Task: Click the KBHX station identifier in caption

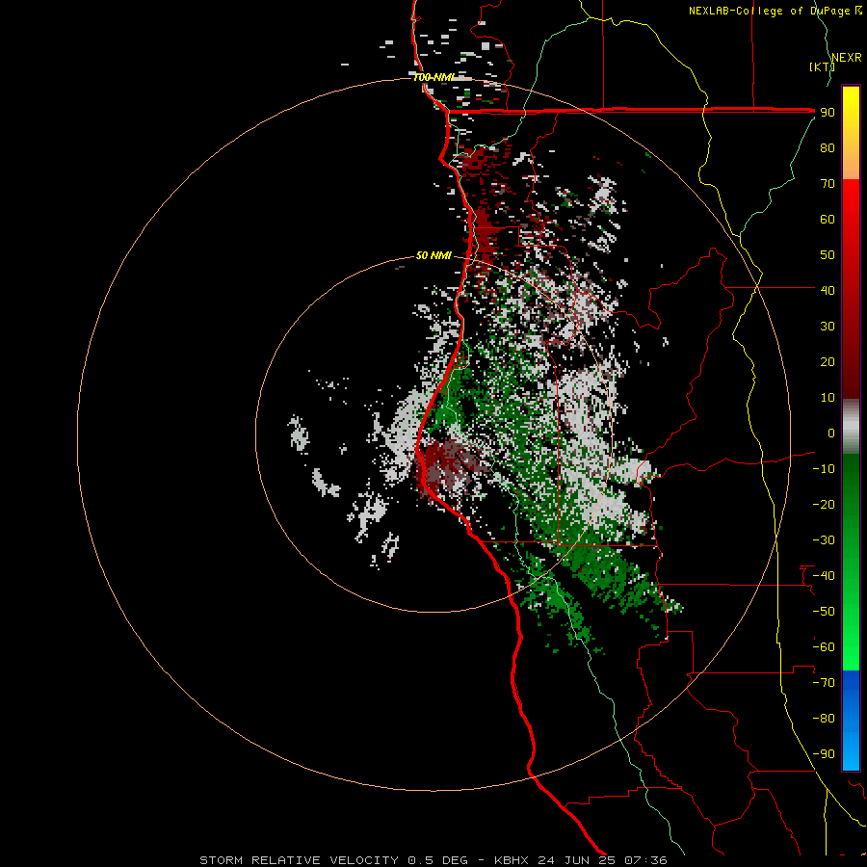Action: pos(512,860)
